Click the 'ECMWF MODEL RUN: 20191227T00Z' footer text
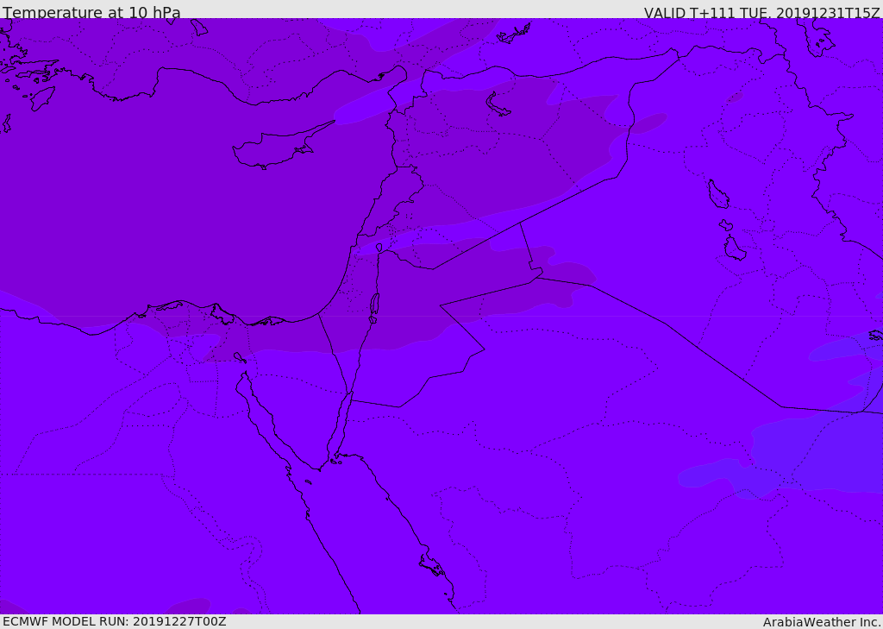Image resolution: width=883 pixels, height=629 pixels. click(x=115, y=621)
